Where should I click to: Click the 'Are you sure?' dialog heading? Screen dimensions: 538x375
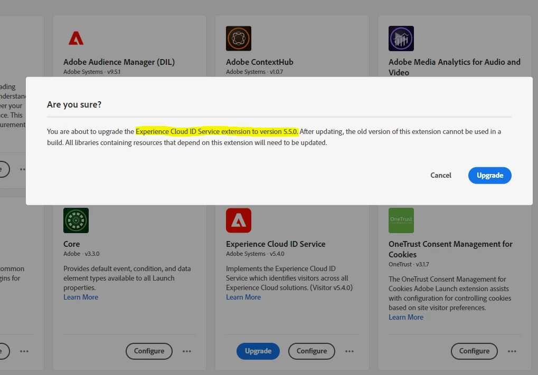tap(74, 104)
